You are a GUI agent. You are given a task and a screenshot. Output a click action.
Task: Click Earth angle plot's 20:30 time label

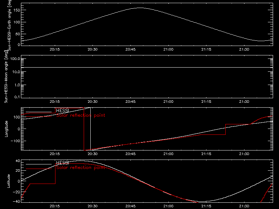pos(92,49)
